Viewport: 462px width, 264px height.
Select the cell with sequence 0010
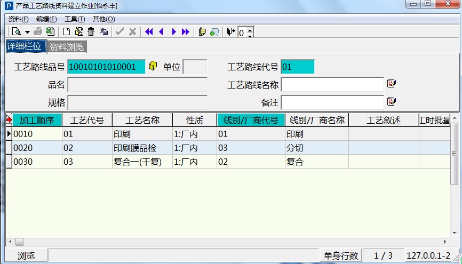37,134
